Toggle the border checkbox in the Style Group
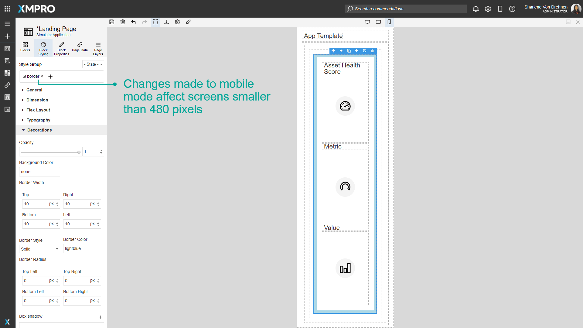This screenshot has width=583, height=328. click(x=25, y=76)
